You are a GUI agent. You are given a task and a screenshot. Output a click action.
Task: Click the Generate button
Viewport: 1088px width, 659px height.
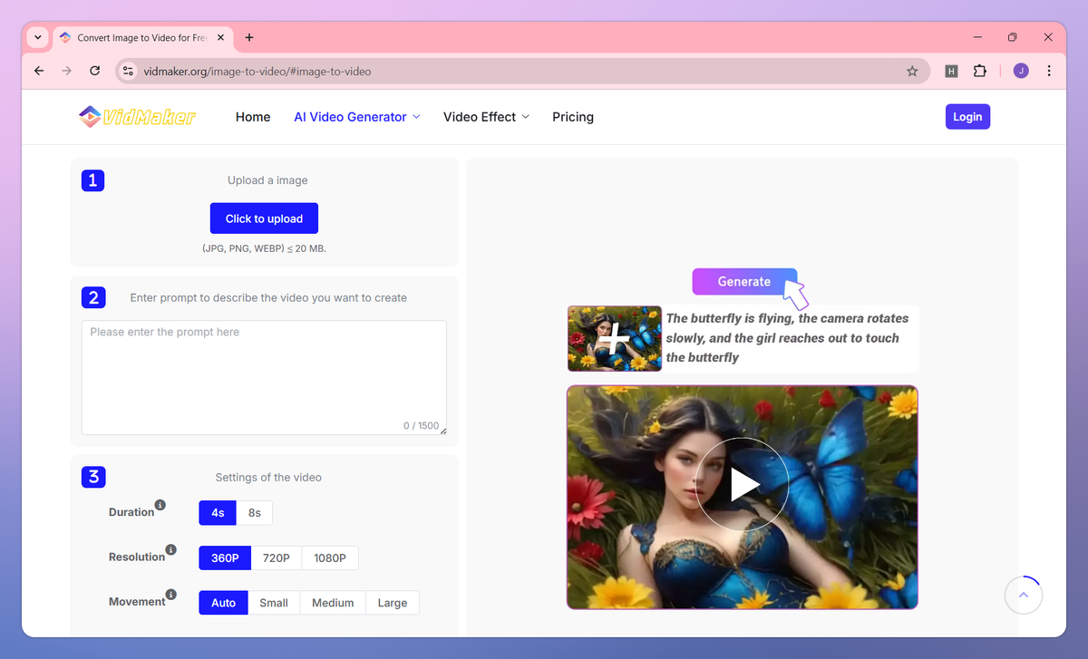(x=744, y=281)
